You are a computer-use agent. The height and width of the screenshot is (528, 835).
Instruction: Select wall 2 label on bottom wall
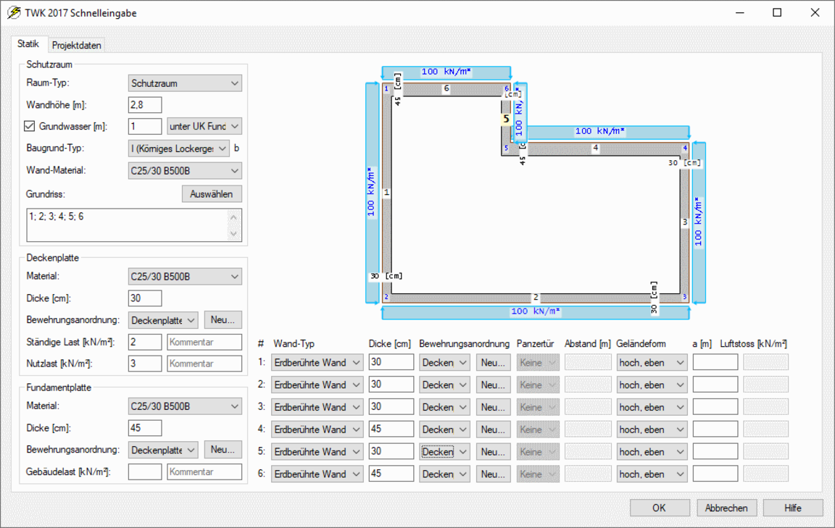(536, 298)
